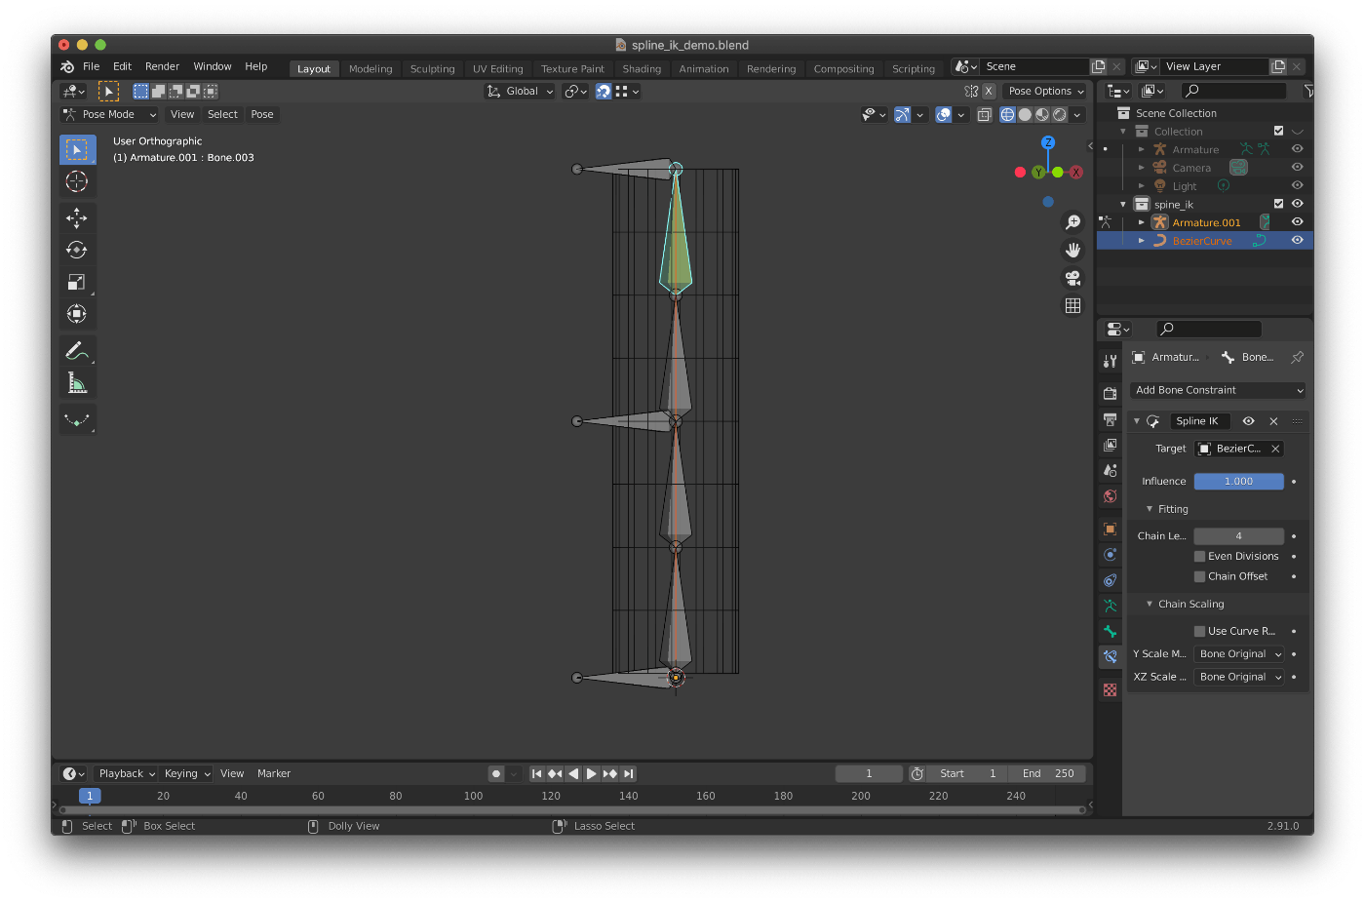The width and height of the screenshot is (1365, 903).
Task: Choose the Annotate pencil tool
Action: [76, 350]
